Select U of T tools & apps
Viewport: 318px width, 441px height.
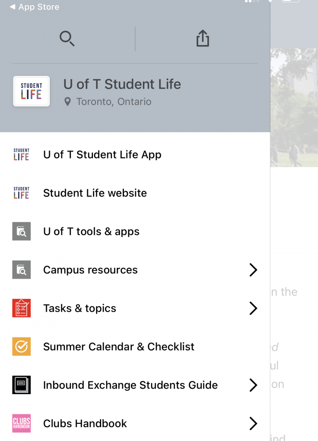(91, 232)
